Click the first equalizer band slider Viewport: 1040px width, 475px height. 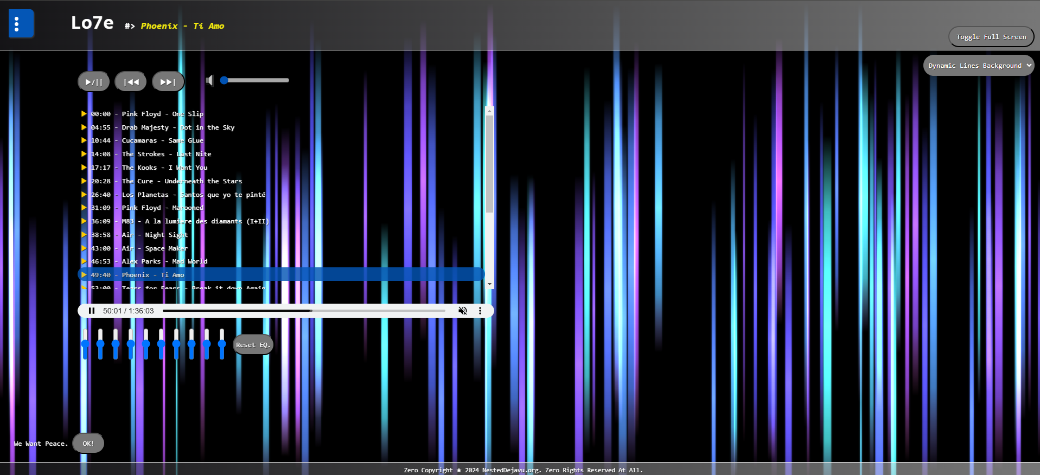[x=85, y=344]
